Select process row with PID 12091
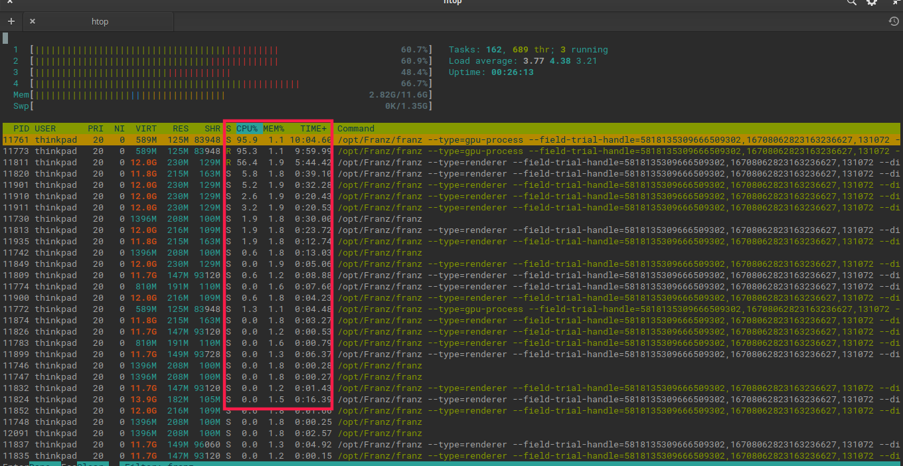This screenshot has height=466, width=903. pyautogui.click(x=451, y=433)
